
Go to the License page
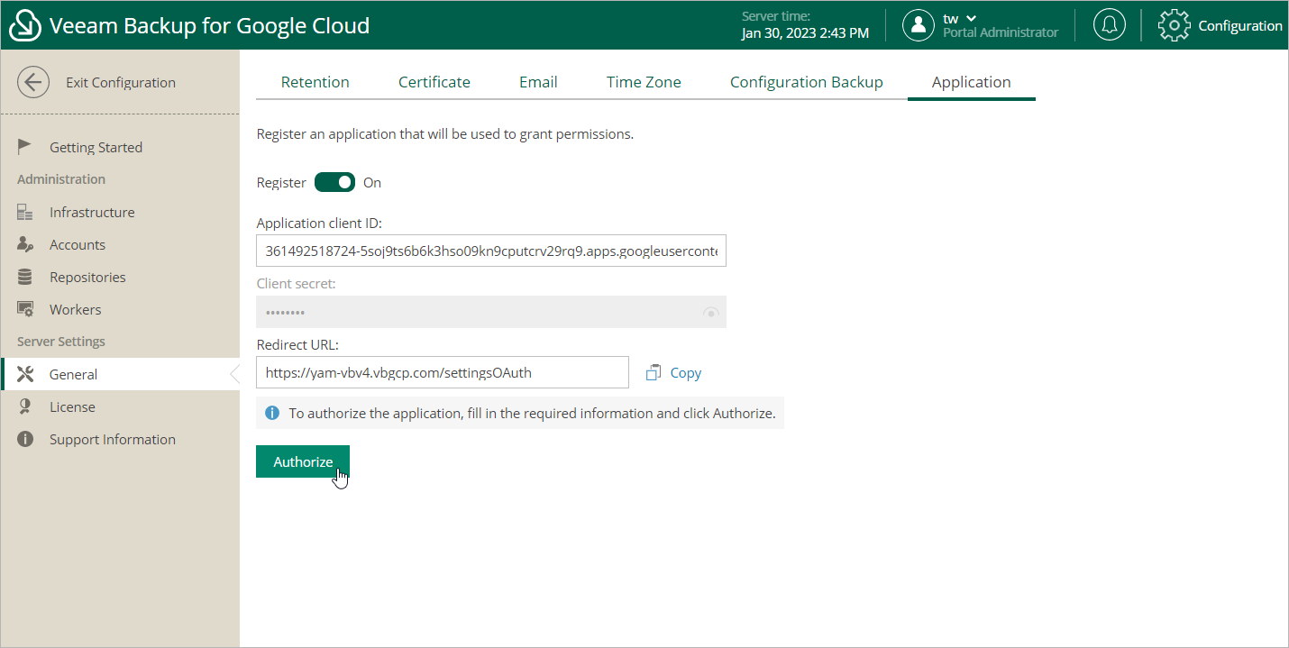[72, 406]
